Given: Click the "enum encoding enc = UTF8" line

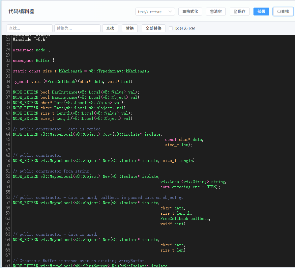Looking at the screenshot, I should click(190, 187).
